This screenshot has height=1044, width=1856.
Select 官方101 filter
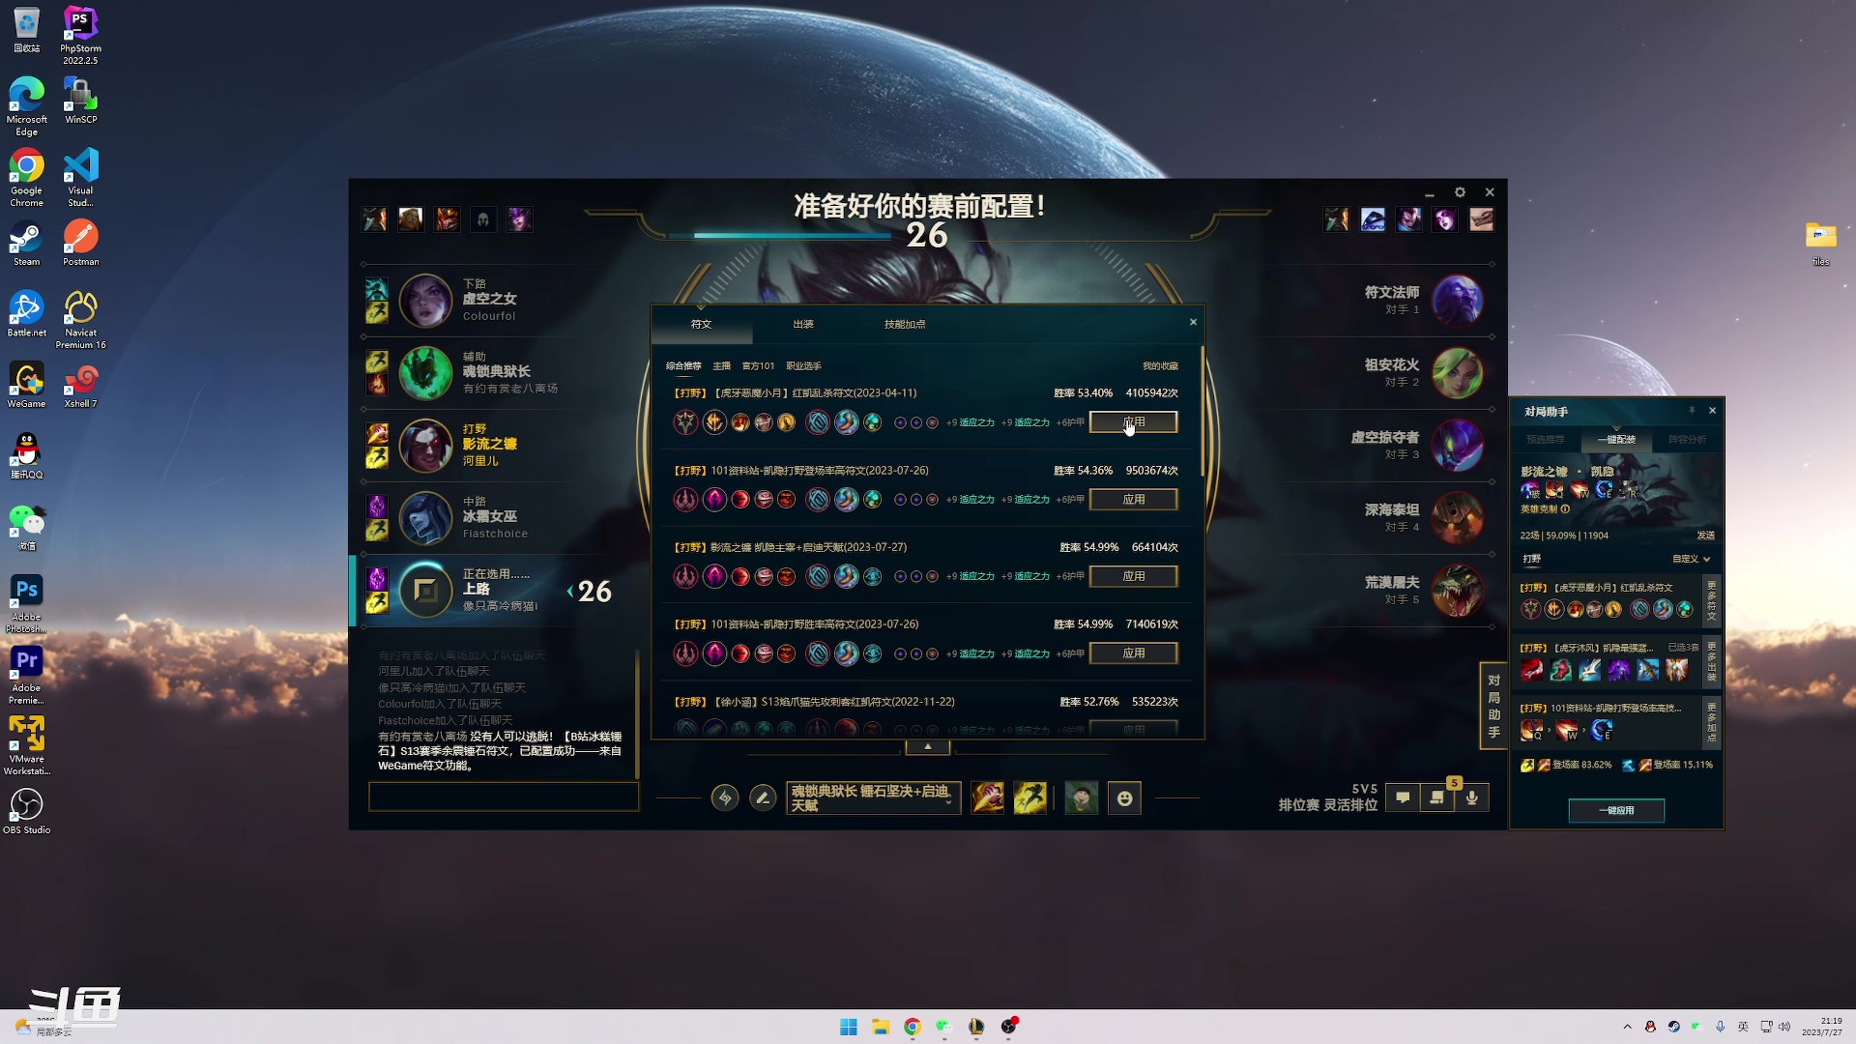point(758,366)
